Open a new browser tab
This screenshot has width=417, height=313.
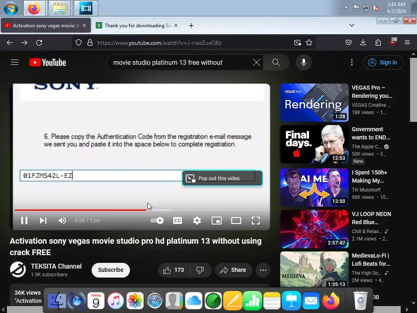click(x=191, y=26)
